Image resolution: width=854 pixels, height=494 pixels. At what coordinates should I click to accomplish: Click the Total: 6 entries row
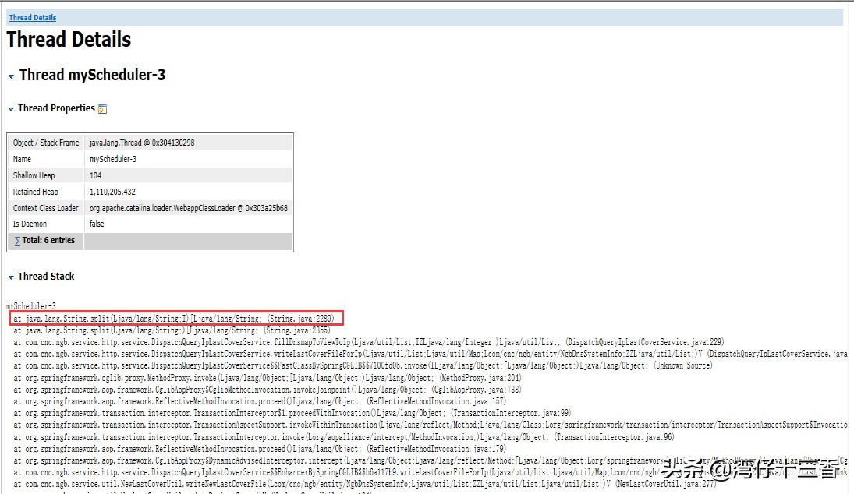(x=151, y=241)
